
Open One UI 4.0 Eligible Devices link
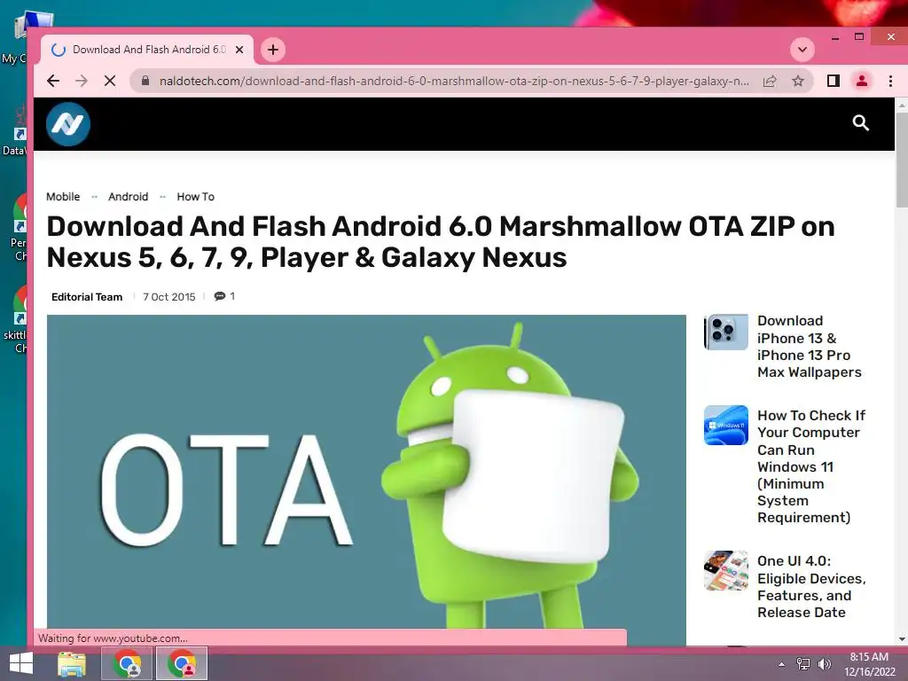click(x=811, y=587)
